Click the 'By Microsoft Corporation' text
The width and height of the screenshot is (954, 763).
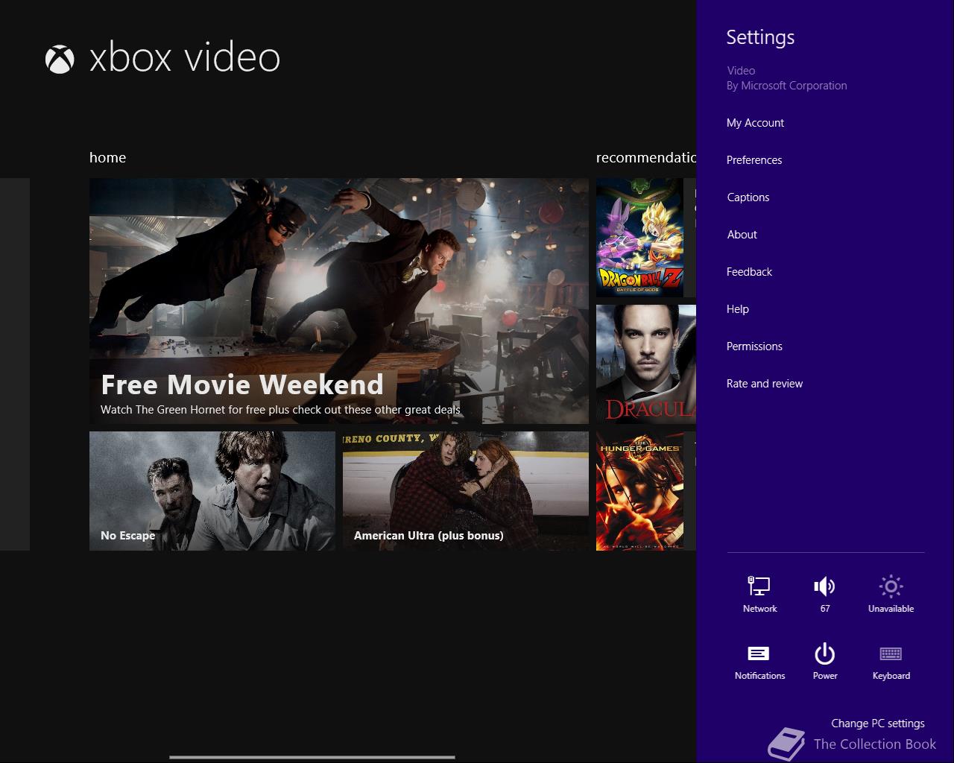tap(786, 86)
